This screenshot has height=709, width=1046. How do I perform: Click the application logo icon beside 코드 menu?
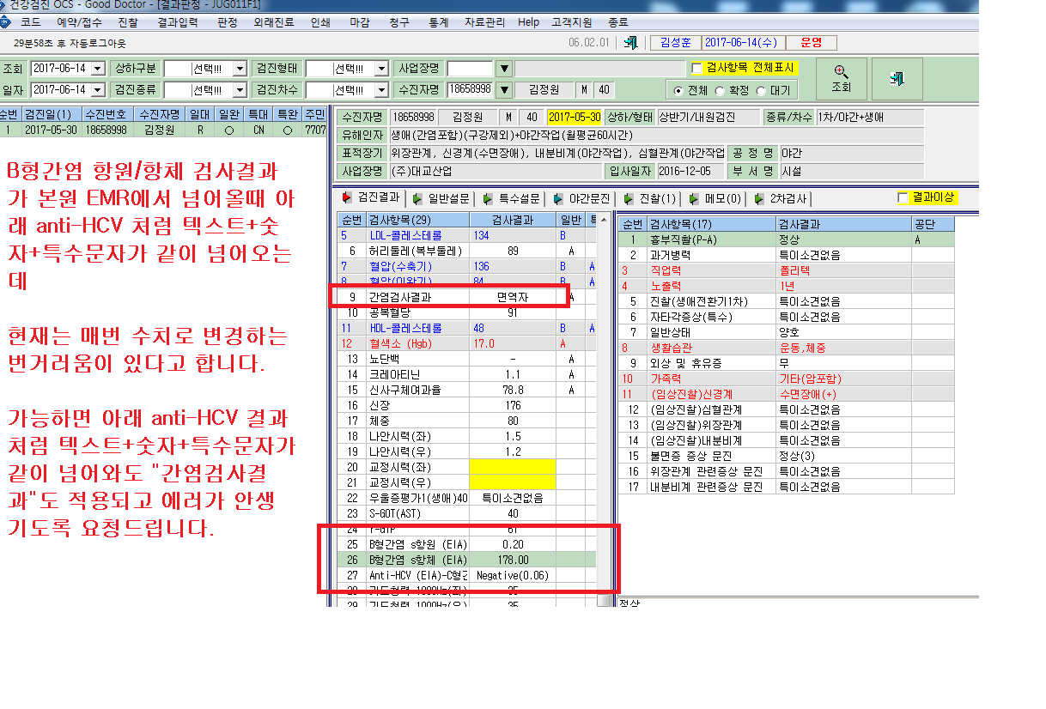(x=5, y=22)
